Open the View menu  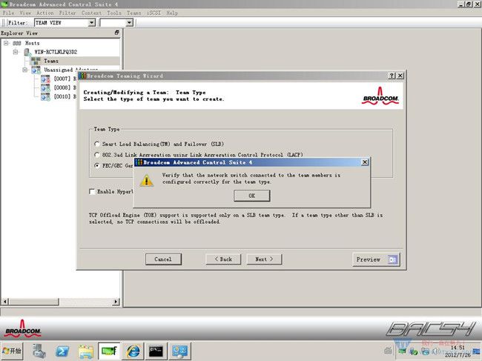25,13
